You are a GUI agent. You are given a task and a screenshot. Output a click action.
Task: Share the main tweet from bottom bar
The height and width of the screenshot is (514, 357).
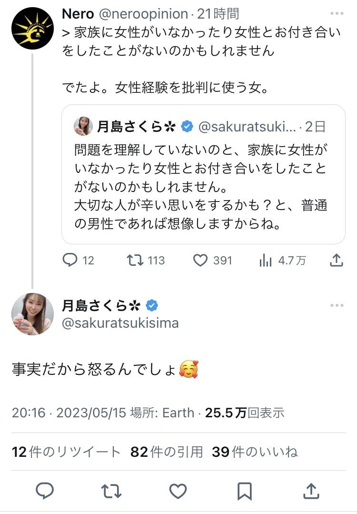point(311,491)
